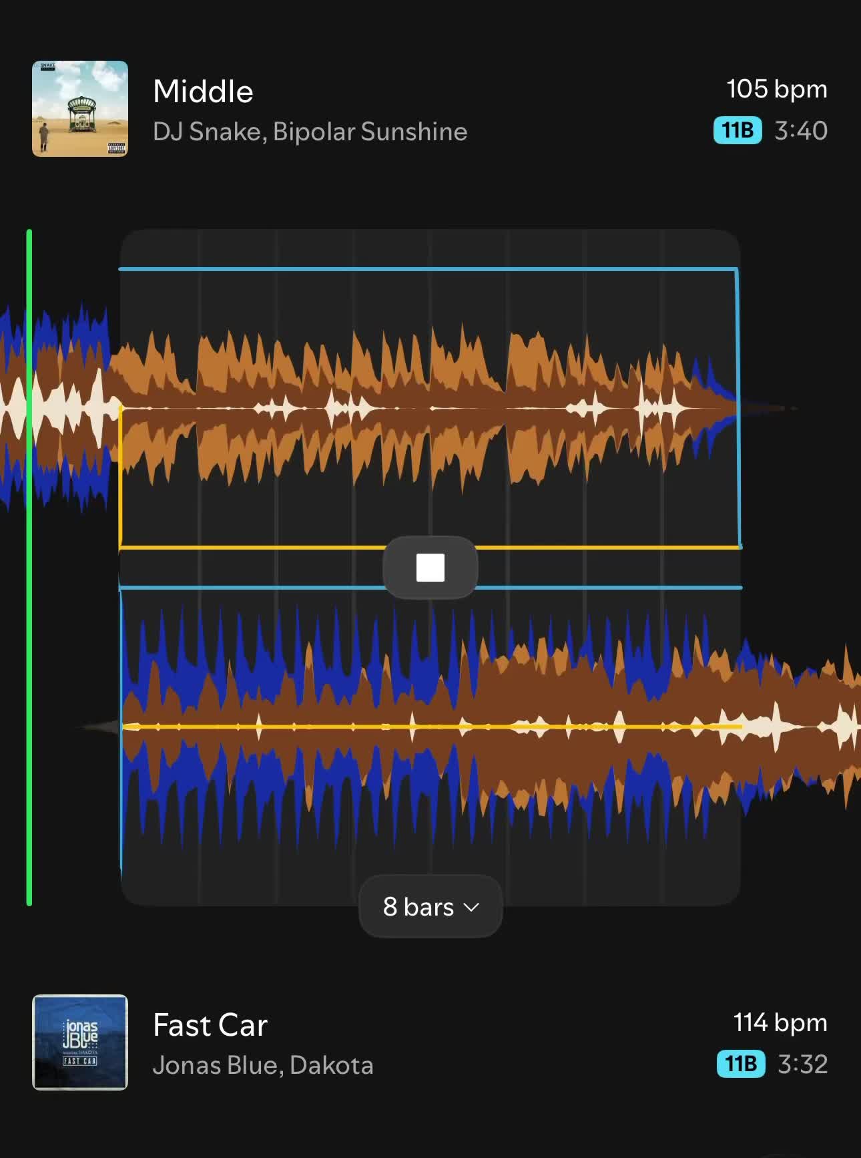The image size is (861, 1158).
Task: Tap the 11B key badge for Fast Car
Action: (741, 1064)
